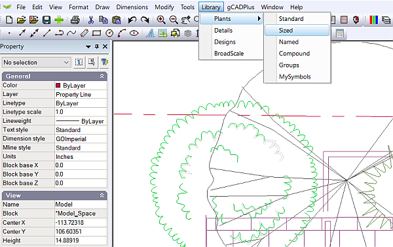Screen dimensions: 393x247
Task: Cut selection using the scissors icon
Action: (x=91, y=20)
